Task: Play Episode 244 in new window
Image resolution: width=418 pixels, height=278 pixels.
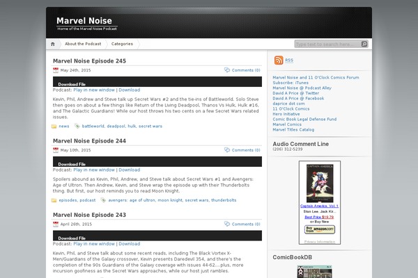Action: coord(94,170)
